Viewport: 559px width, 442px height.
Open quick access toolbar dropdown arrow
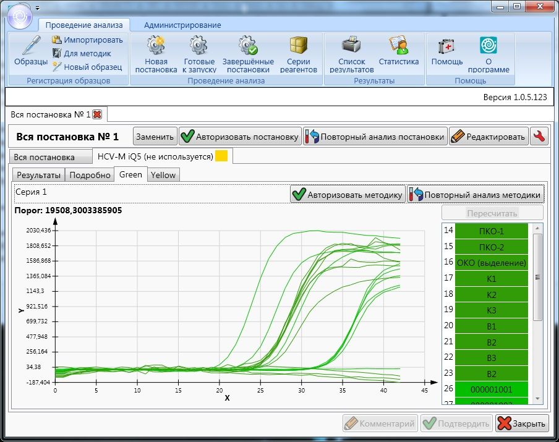point(38,7)
